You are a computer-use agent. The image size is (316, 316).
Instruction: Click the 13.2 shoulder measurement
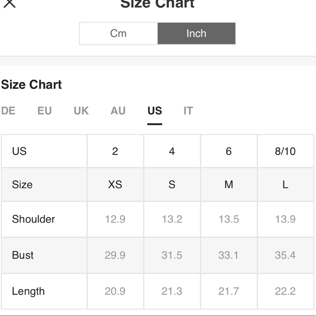pyautogui.click(x=172, y=219)
